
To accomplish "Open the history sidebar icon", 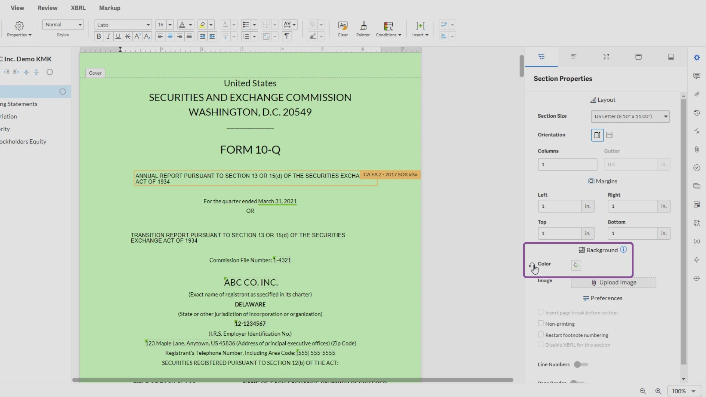I will point(696,113).
